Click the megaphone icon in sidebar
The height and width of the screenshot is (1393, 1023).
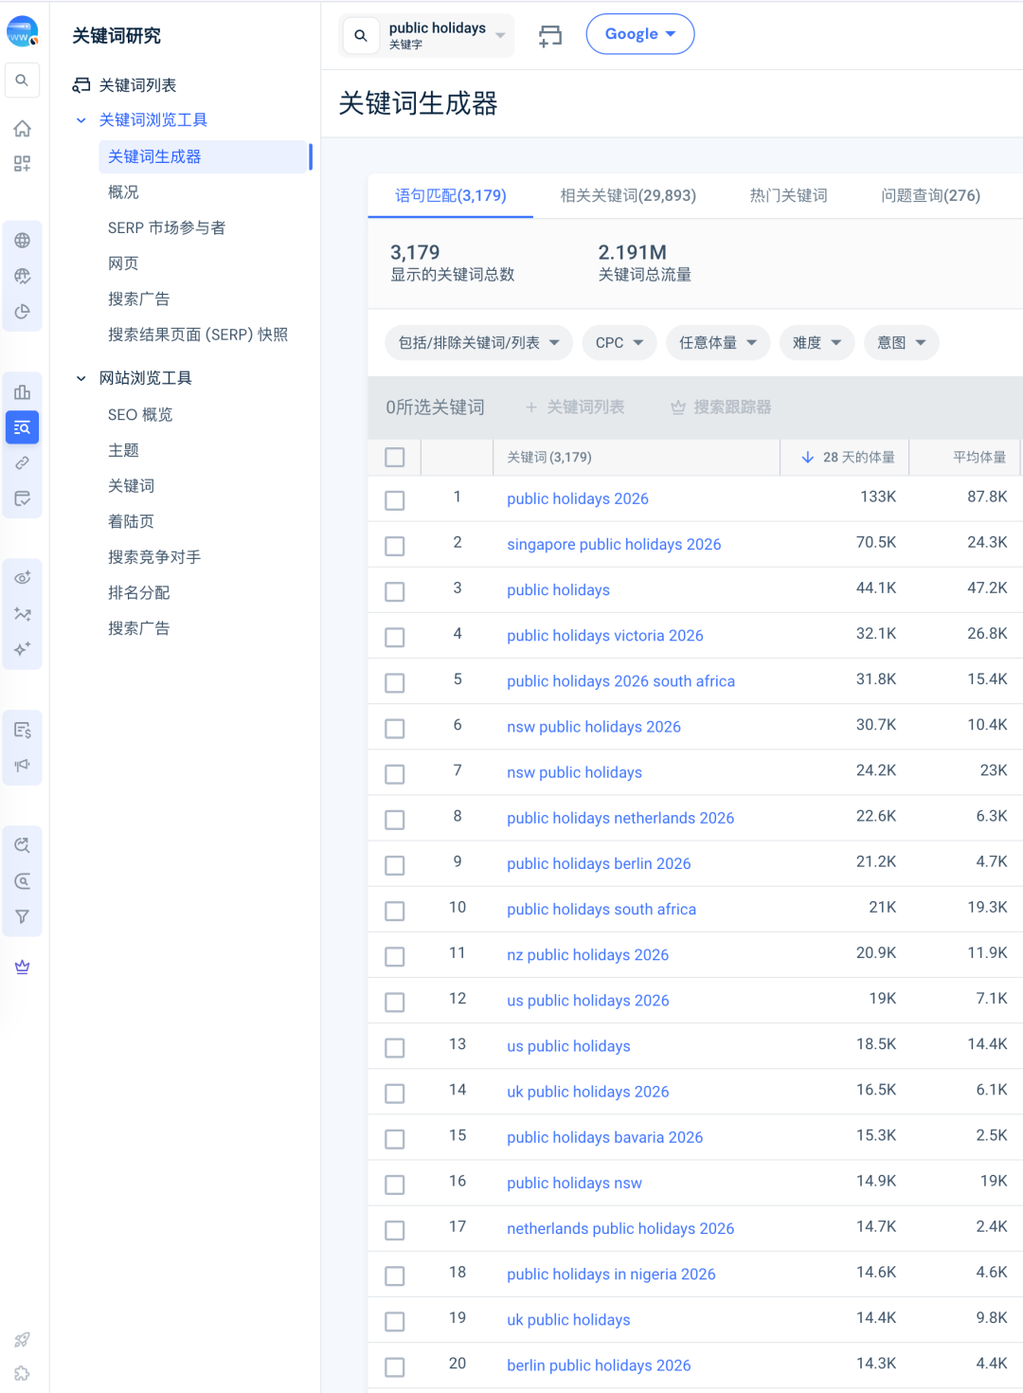[22, 765]
